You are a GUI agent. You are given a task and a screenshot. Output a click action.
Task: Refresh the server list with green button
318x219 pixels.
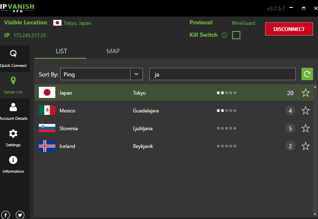(x=307, y=74)
